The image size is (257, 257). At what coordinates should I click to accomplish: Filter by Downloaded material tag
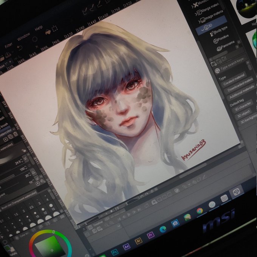coord(240,85)
